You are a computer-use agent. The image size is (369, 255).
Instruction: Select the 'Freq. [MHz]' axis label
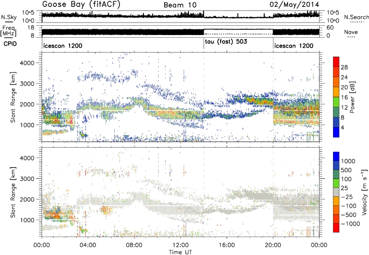click(9, 31)
